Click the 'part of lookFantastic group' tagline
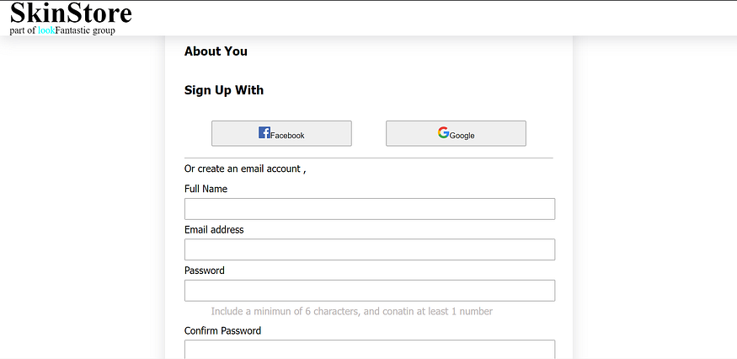Image resolution: width=737 pixels, height=359 pixels. click(x=62, y=30)
